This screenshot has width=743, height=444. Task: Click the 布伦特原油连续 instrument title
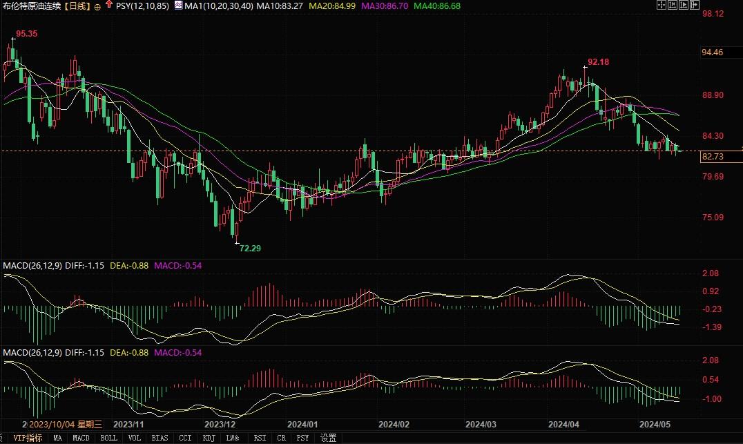[32, 6]
